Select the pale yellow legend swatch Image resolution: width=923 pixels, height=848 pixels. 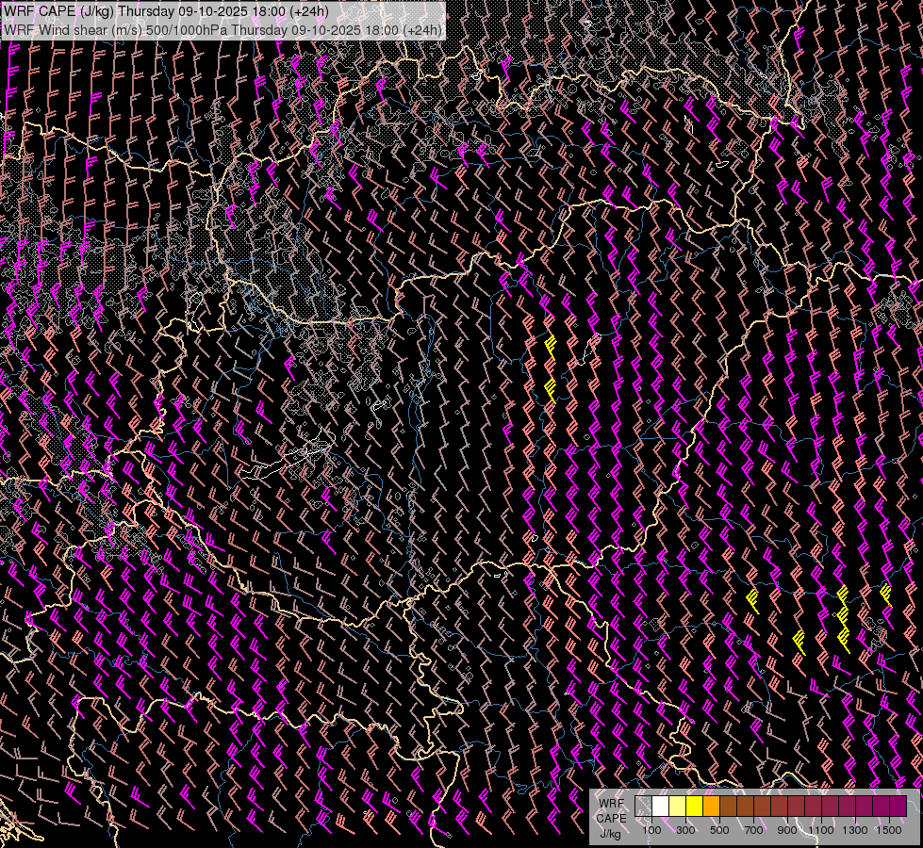point(678,807)
